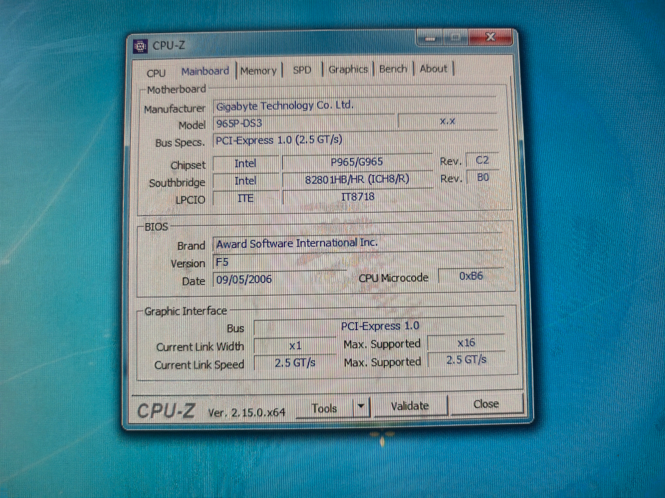Expand the Tools dropdown arrow
665x498 pixels.
[361, 407]
